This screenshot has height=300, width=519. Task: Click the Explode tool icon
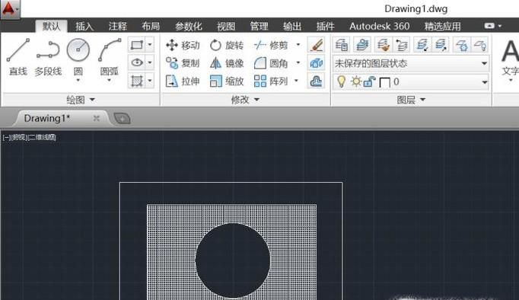316,62
